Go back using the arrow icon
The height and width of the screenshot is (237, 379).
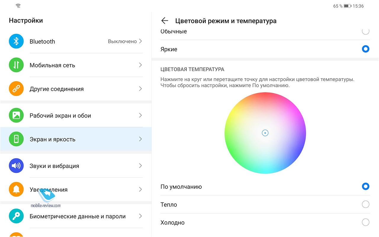[165, 21]
